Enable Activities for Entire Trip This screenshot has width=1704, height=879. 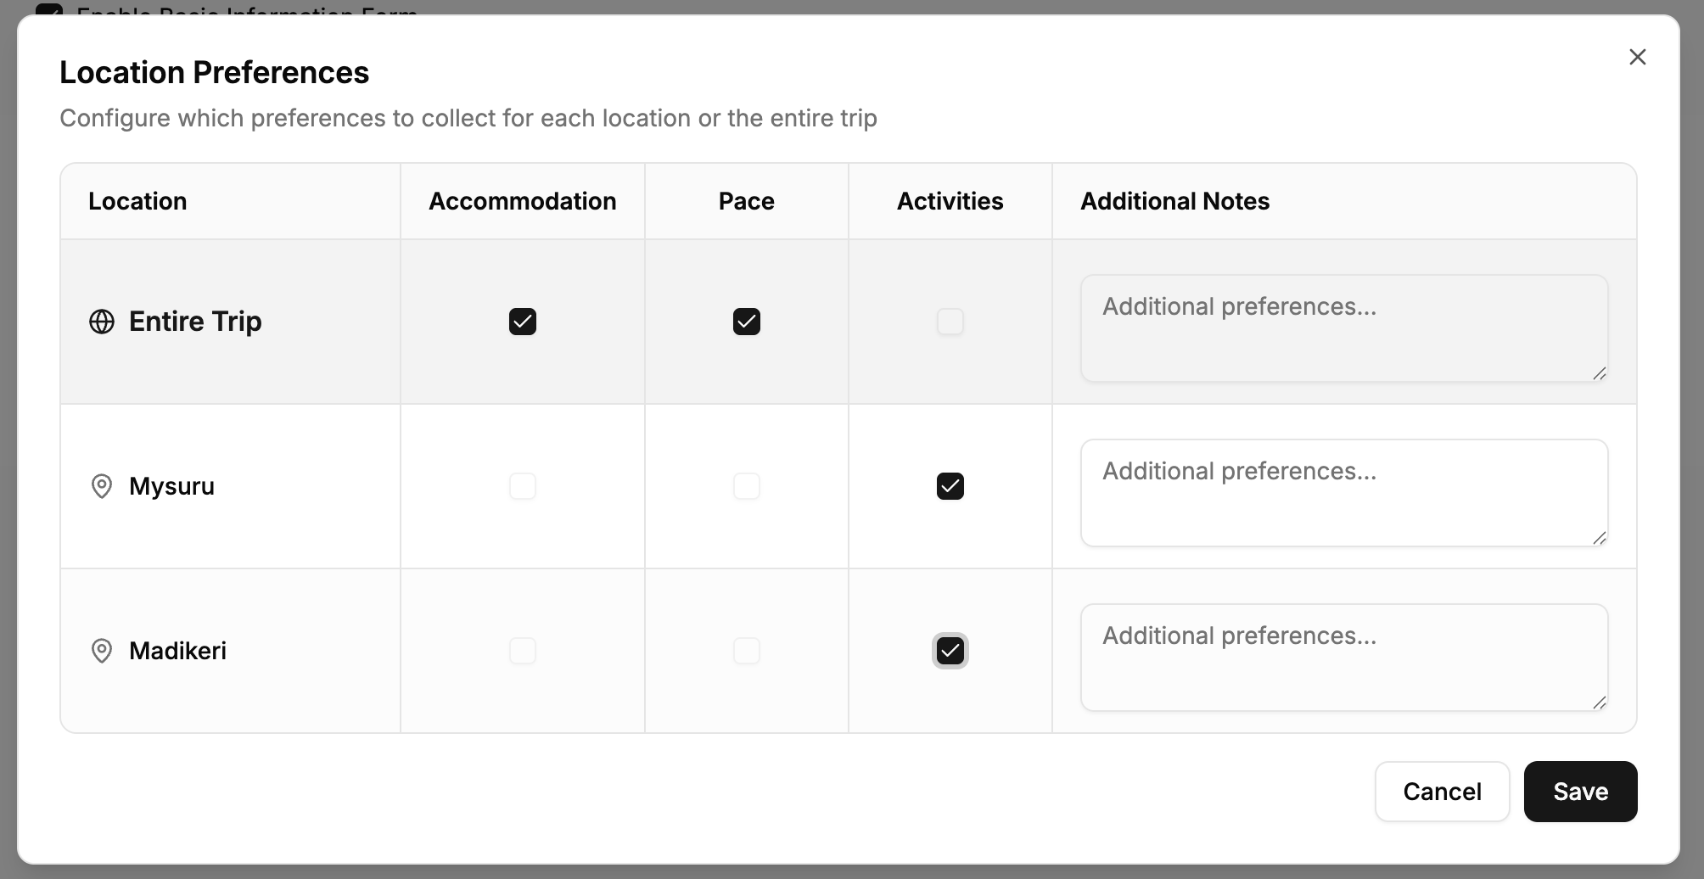click(x=950, y=322)
